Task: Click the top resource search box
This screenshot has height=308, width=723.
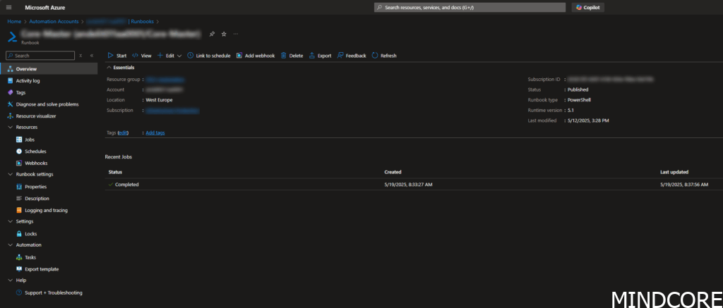Action: 470,7
